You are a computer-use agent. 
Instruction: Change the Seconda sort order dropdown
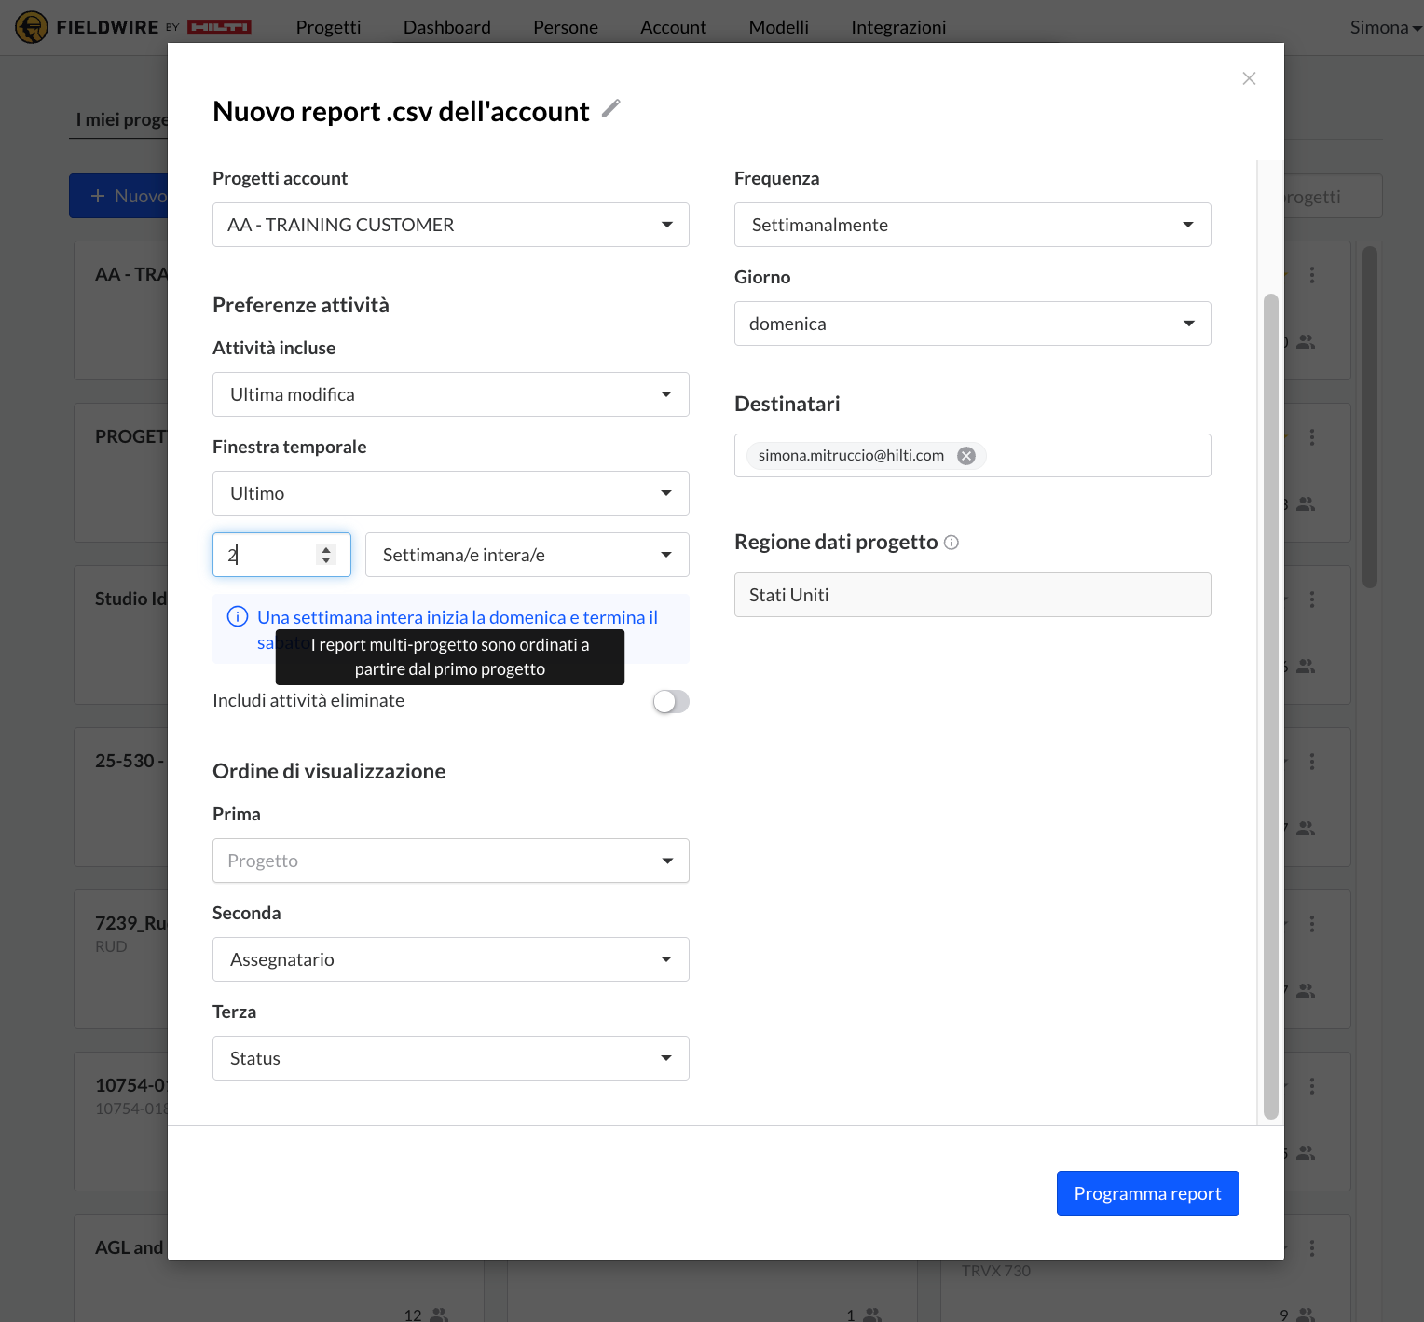(450, 959)
